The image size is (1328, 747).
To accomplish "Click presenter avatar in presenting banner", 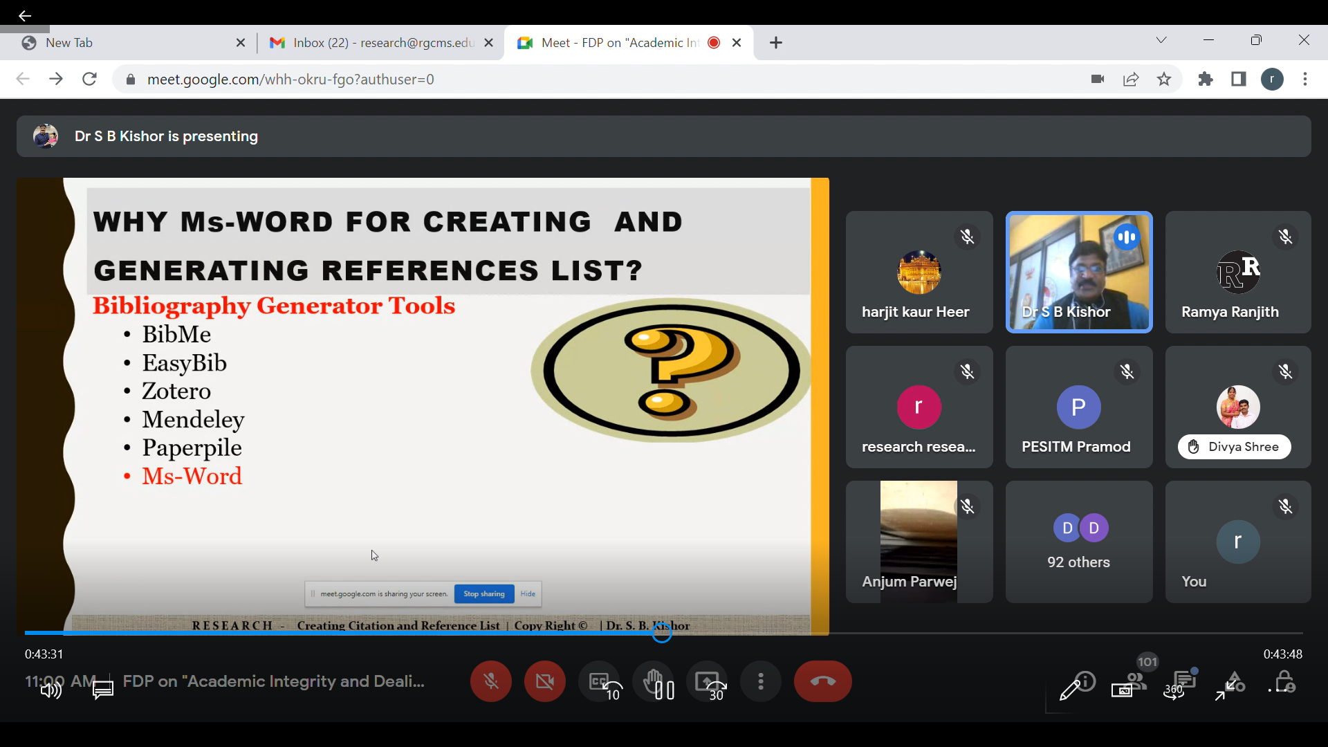I will [x=46, y=136].
